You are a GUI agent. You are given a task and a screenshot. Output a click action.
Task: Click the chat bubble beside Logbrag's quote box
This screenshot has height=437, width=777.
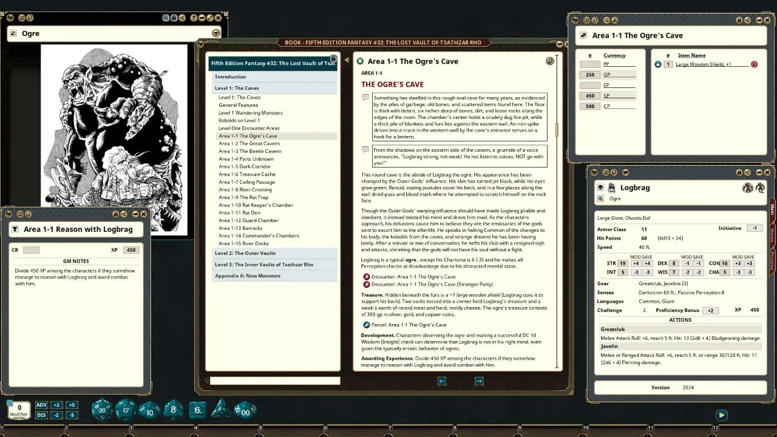pos(365,149)
